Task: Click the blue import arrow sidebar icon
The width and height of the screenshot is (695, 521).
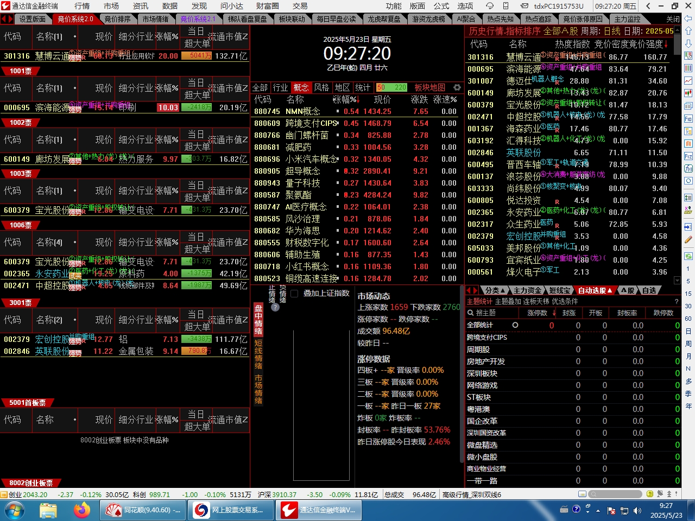Action: coord(688,227)
